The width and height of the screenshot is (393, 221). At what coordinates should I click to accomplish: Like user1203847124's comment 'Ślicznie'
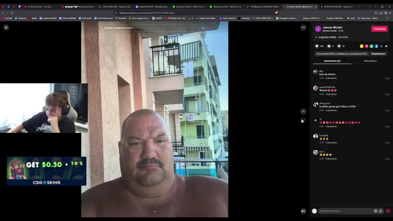pos(386,95)
